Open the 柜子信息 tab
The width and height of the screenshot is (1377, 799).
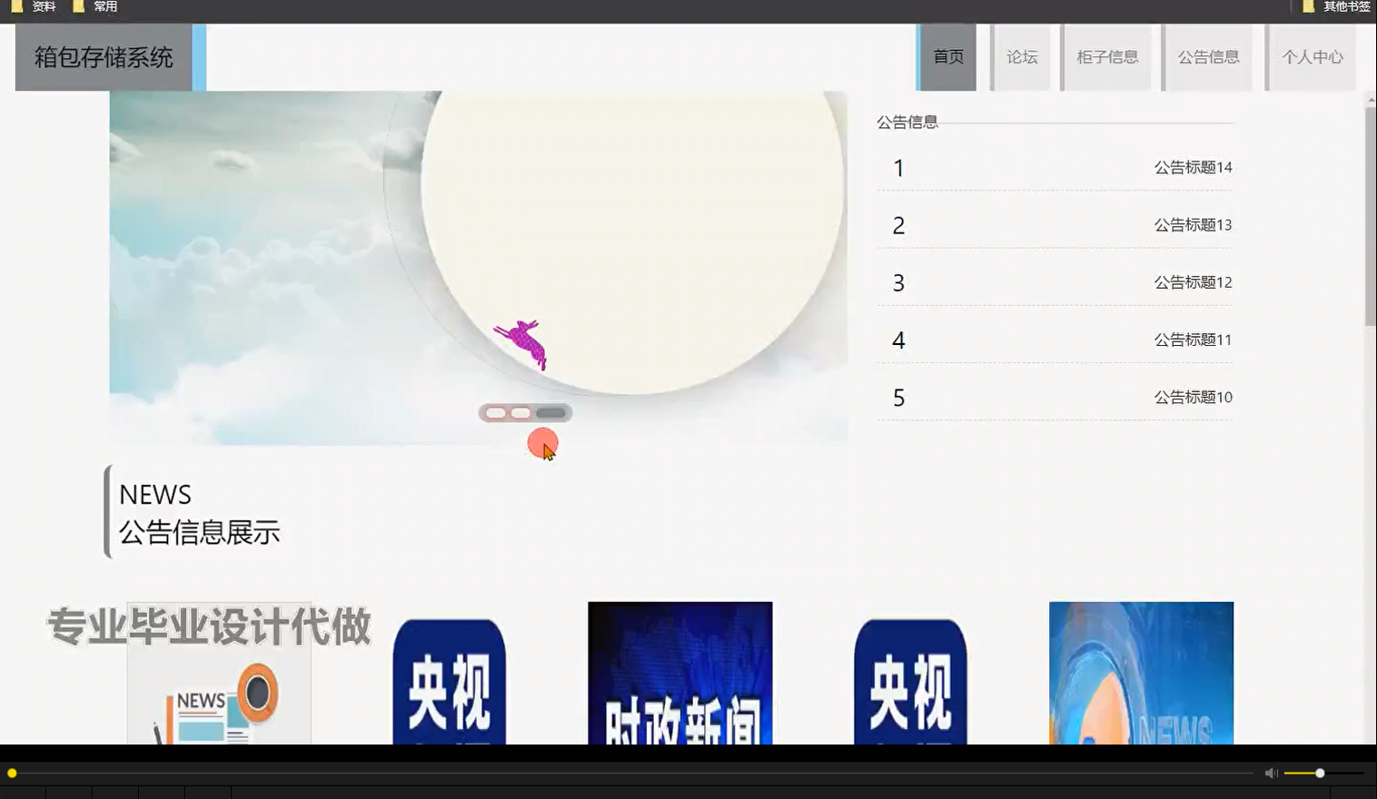pos(1106,56)
